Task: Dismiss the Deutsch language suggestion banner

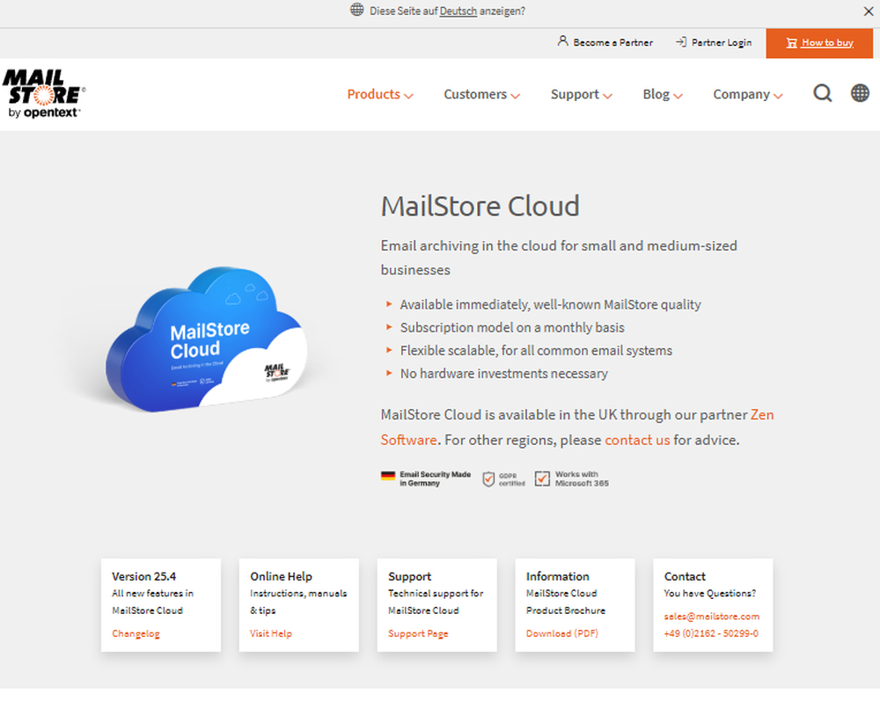Action: pyautogui.click(x=869, y=11)
